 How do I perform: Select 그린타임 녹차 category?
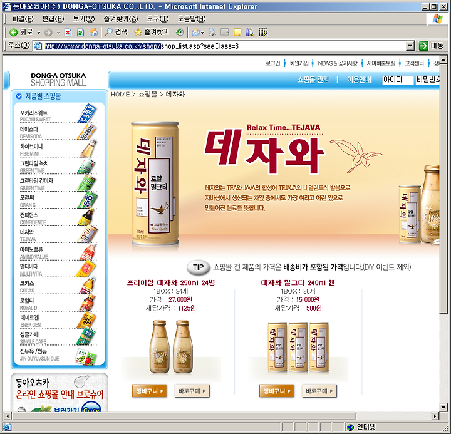point(59,166)
